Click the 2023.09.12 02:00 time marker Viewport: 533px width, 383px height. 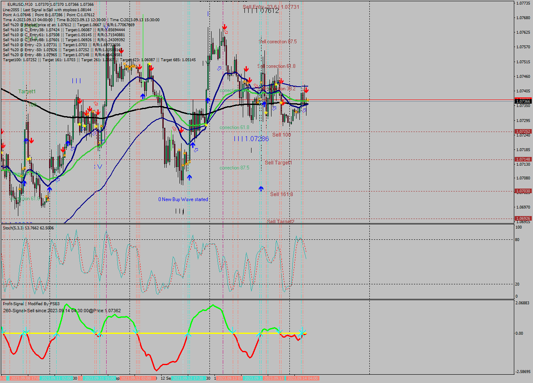[136, 378]
